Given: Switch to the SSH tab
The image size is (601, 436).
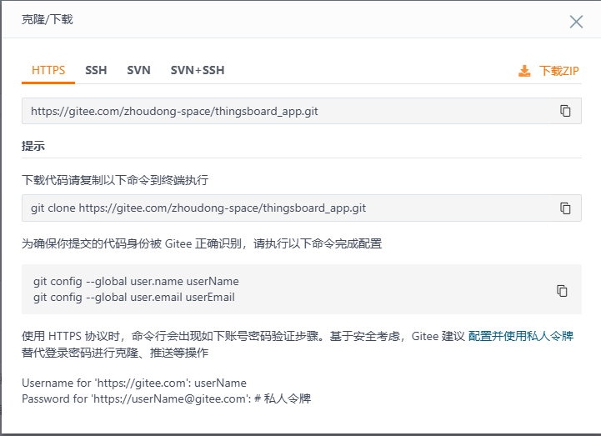Looking at the screenshot, I should click(96, 70).
